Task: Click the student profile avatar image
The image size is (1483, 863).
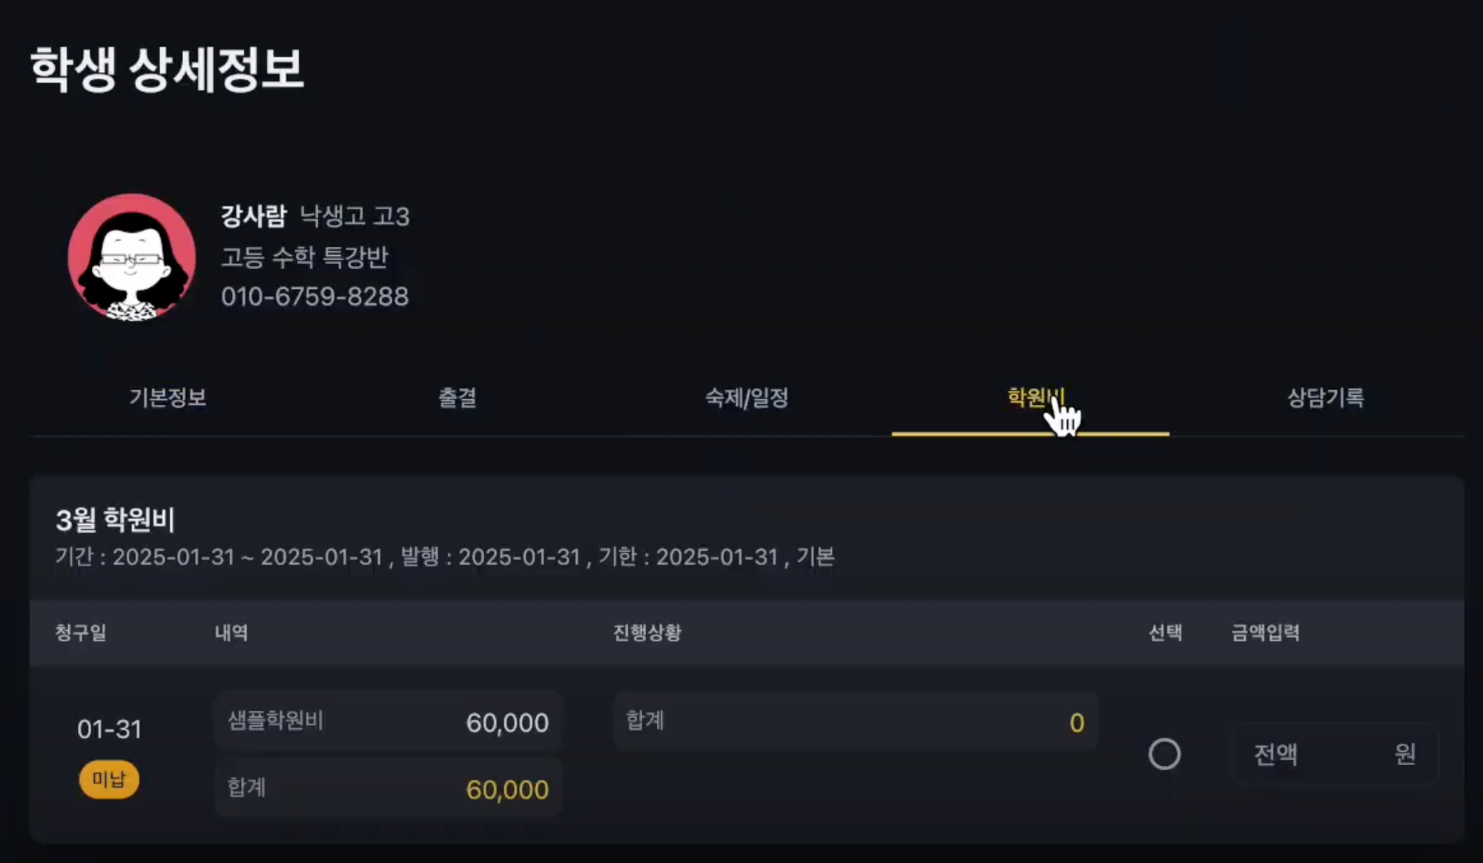Action: [132, 257]
